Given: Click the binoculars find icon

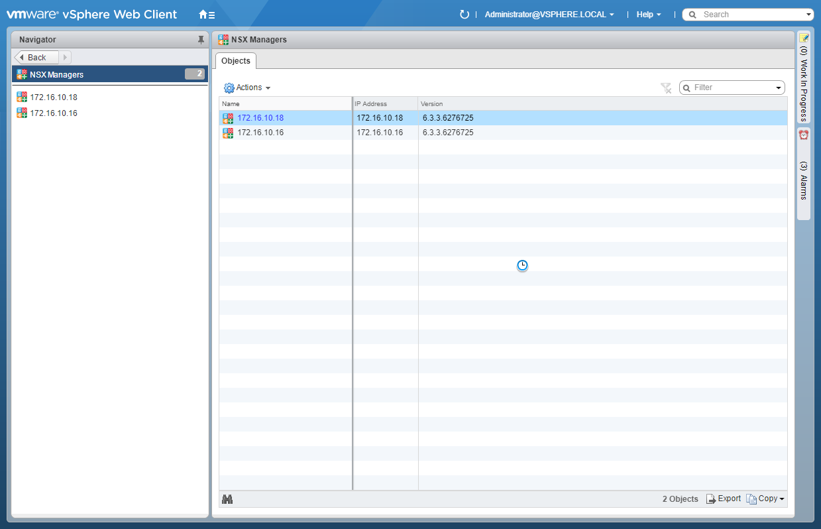Looking at the screenshot, I should click(x=227, y=499).
